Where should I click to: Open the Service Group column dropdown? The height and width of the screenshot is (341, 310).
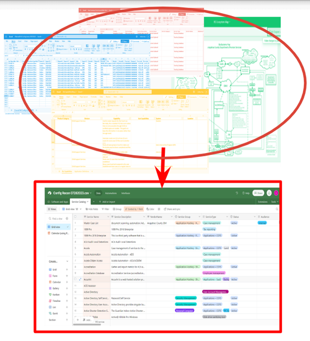pos(199,217)
